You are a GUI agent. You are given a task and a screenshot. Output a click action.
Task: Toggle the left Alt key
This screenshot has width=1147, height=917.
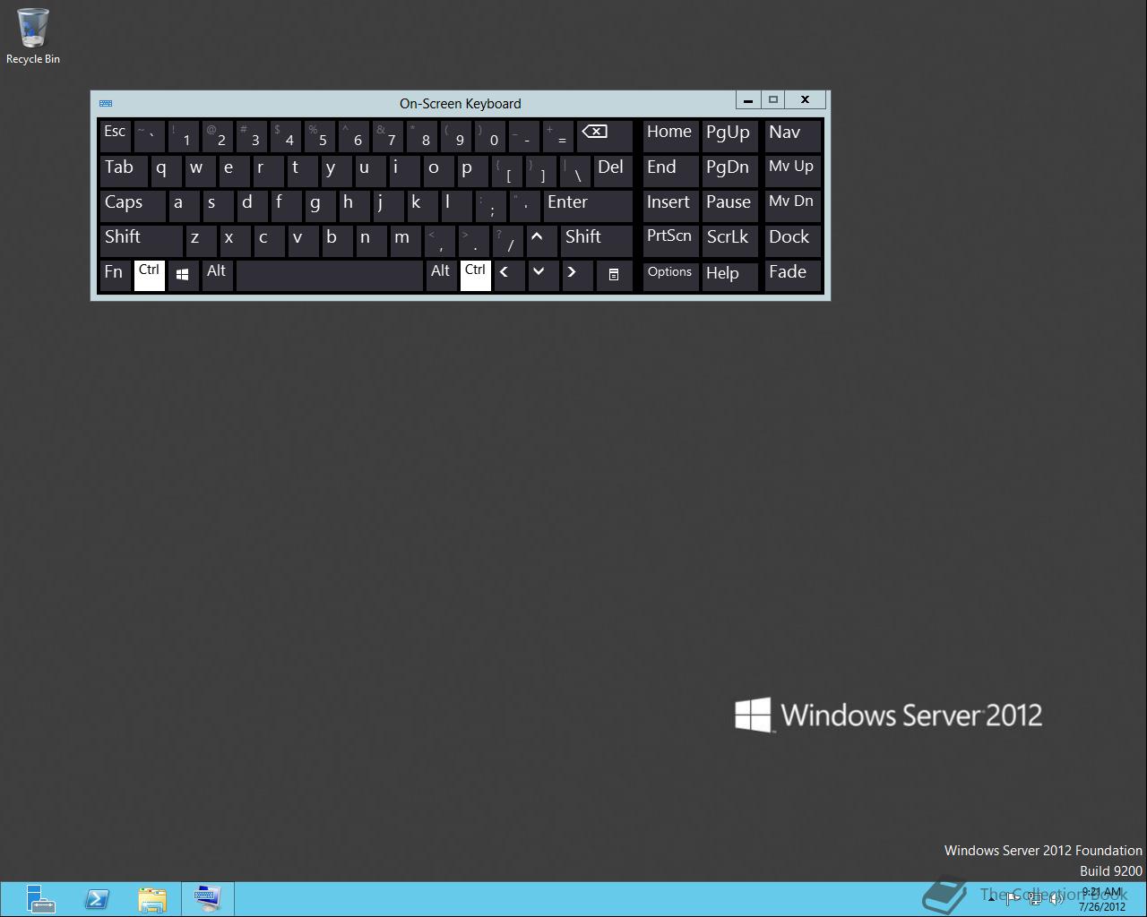[218, 276]
